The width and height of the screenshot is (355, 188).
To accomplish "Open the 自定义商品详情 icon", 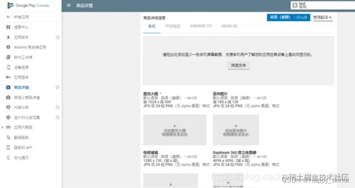I will click(x=9, y=97).
